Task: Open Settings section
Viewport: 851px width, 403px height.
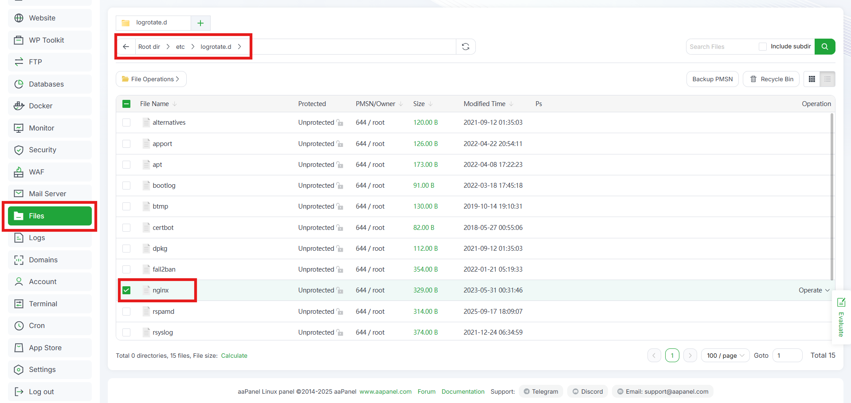Action: pos(50,370)
